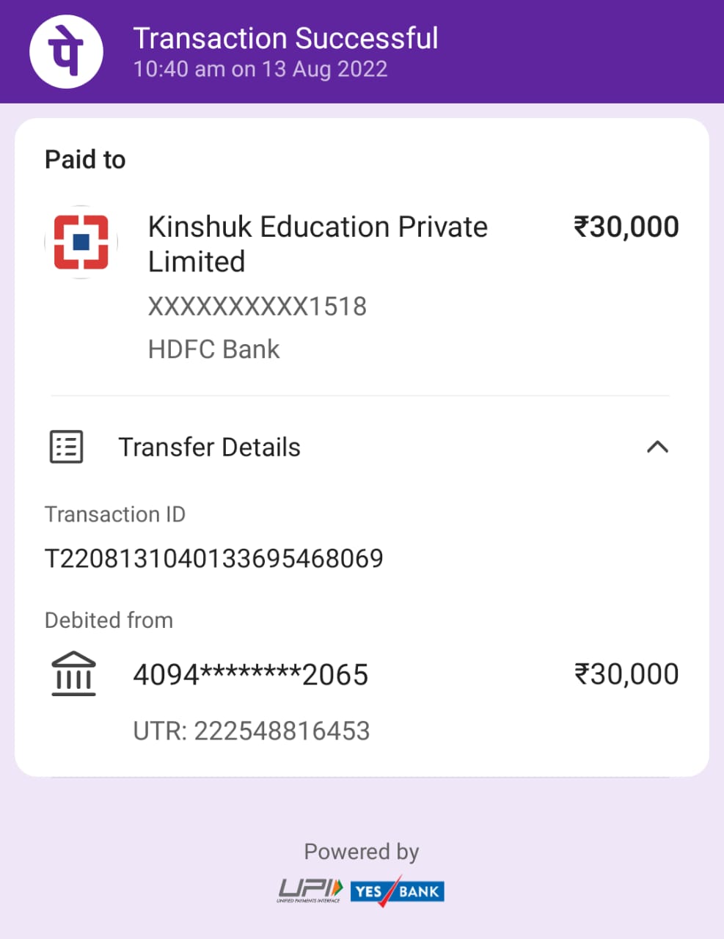Tap the debited account 4094********2065
The height and width of the screenshot is (939, 724).
pyautogui.click(x=250, y=674)
